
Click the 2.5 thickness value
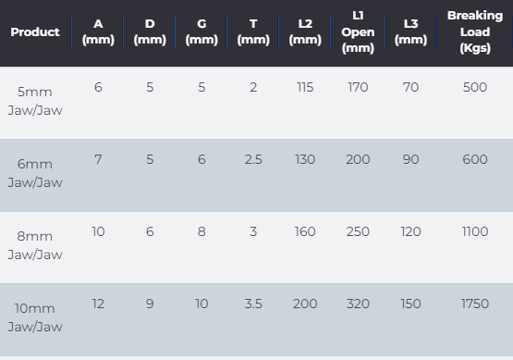pyautogui.click(x=253, y=159)
